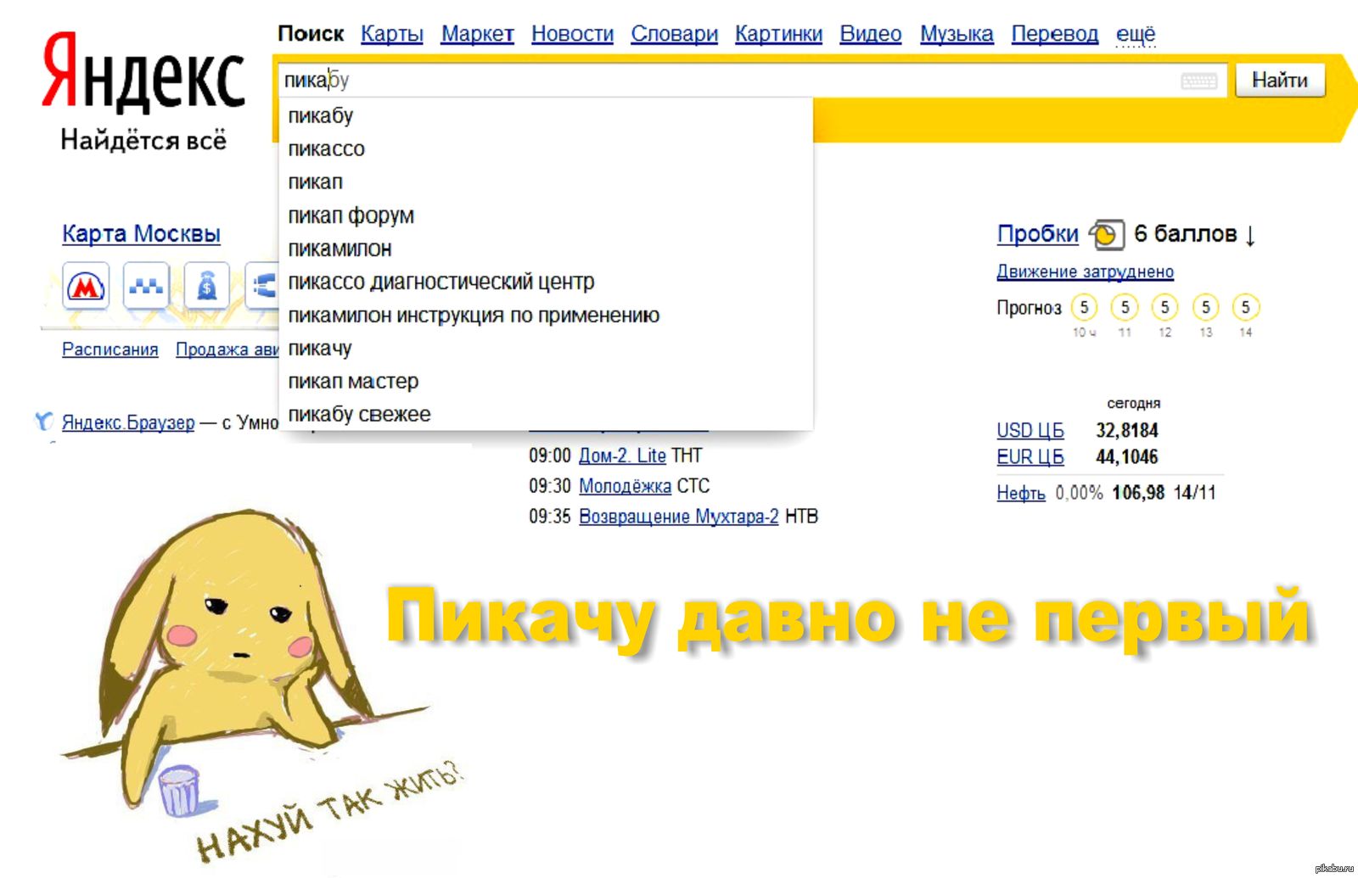Open the Продажа ави link
Image resolution: width=1358 pixels, height=878 pixels.
[227, 349]
